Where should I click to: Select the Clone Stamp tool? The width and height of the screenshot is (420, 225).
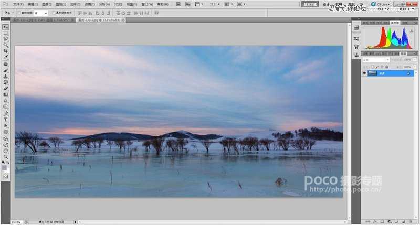pos(6,77)
